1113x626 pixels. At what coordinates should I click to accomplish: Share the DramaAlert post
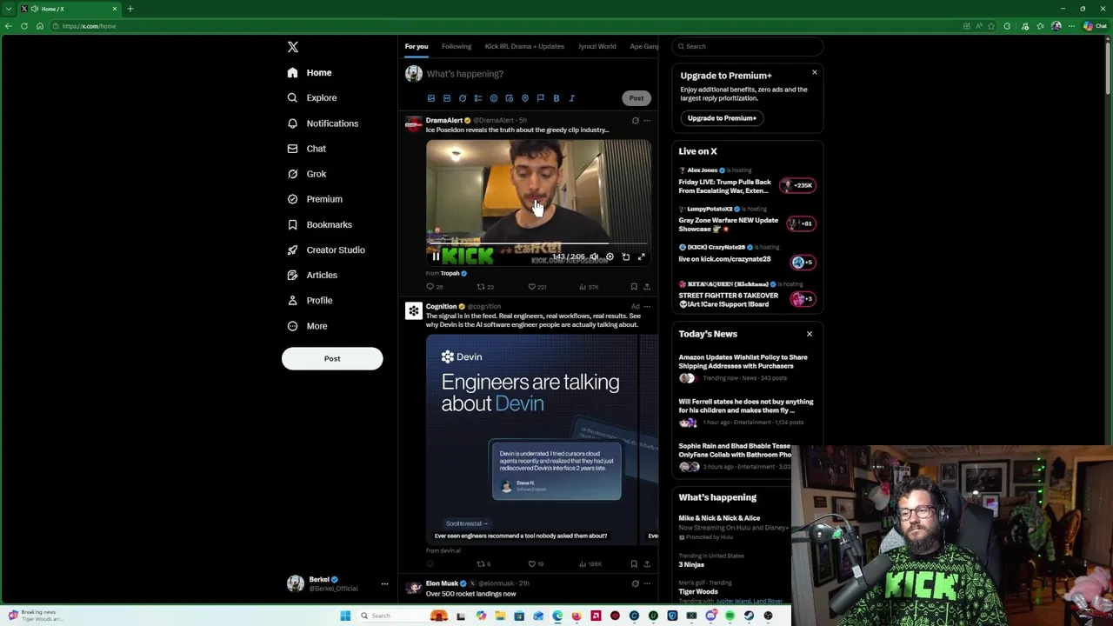click(x=646, y=287)
